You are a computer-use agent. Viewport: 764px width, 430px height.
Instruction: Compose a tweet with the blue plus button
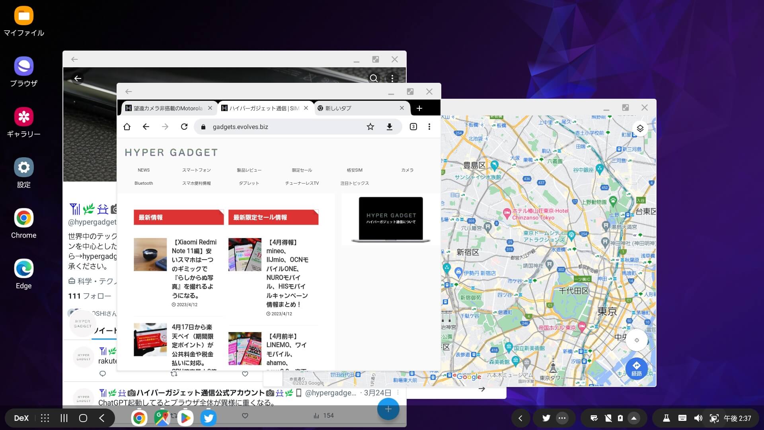388,409
